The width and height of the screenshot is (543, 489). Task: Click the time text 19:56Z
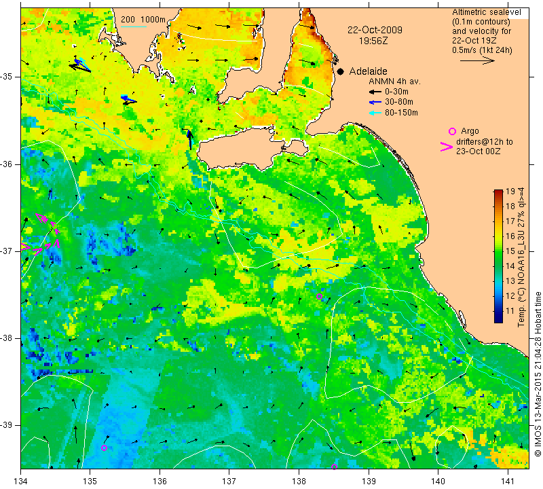(x=373, y=41)
